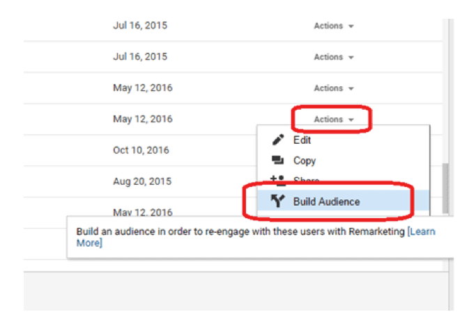The width and height of the screenshot is (469, 312).
Task: Click the second Jul 16, 2015 date cell
Action: click(140, 57)
